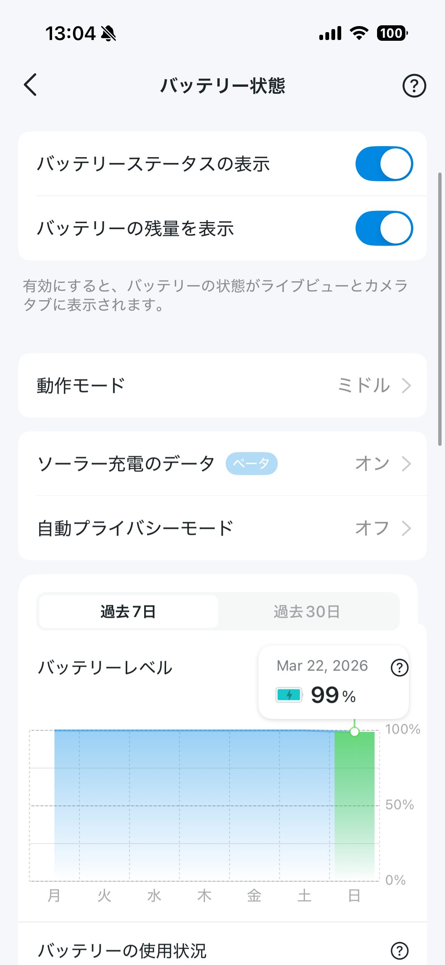Open help for バッテリーの使用状況
Viewport: 445px width, 965px height.
399,951
